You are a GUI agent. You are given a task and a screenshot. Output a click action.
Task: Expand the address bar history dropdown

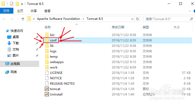tap(132, 19)
